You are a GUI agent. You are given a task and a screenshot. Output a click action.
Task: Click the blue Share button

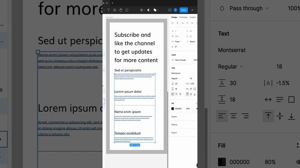pyautogui.click(x=184, y=10)
